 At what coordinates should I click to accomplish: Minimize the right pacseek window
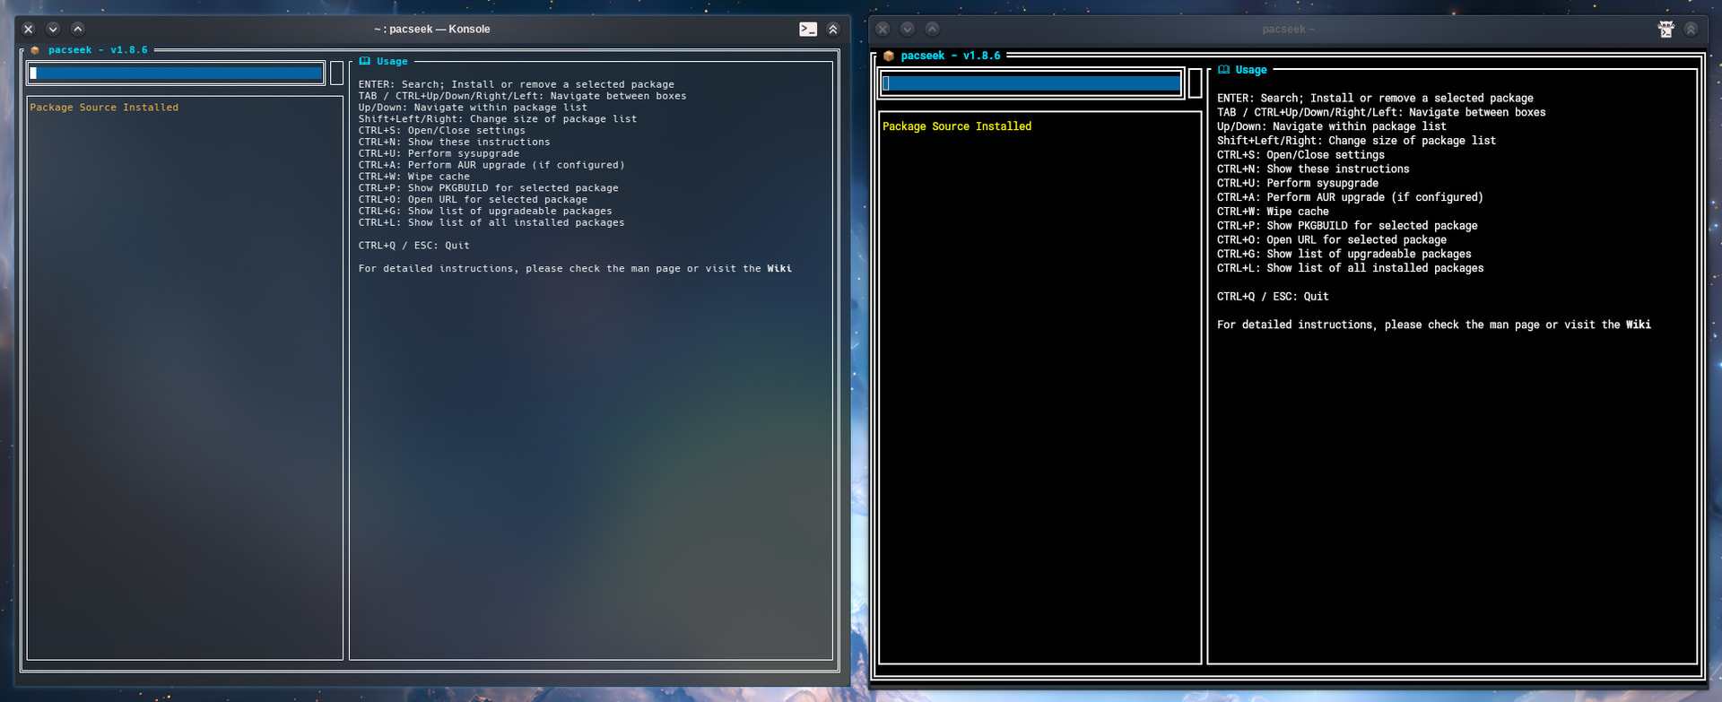[x=908, y=29]
